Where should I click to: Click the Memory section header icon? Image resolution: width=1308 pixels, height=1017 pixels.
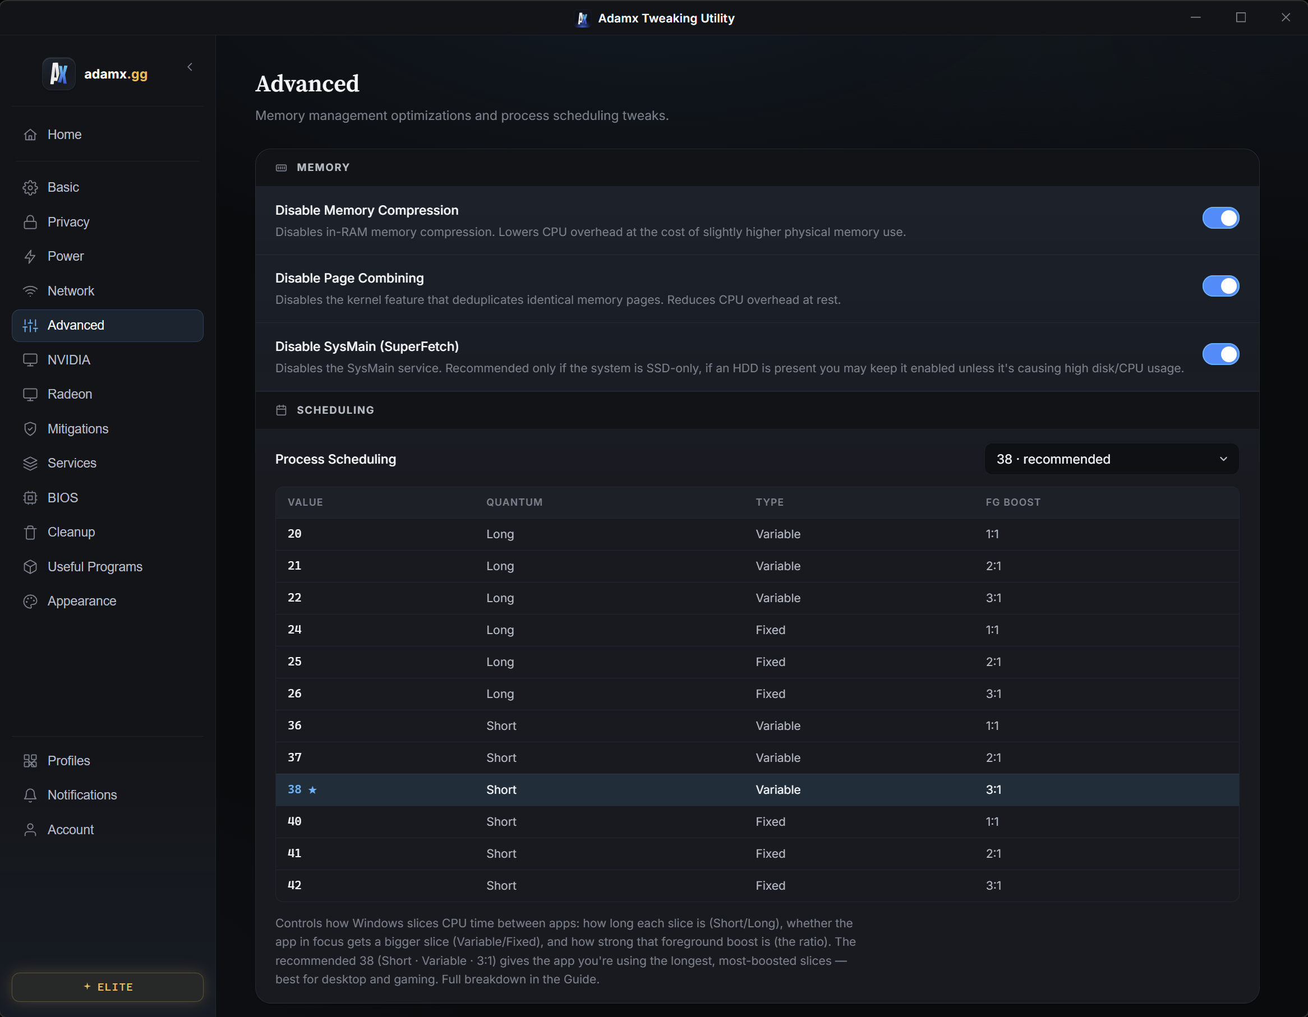click(281, 168)
